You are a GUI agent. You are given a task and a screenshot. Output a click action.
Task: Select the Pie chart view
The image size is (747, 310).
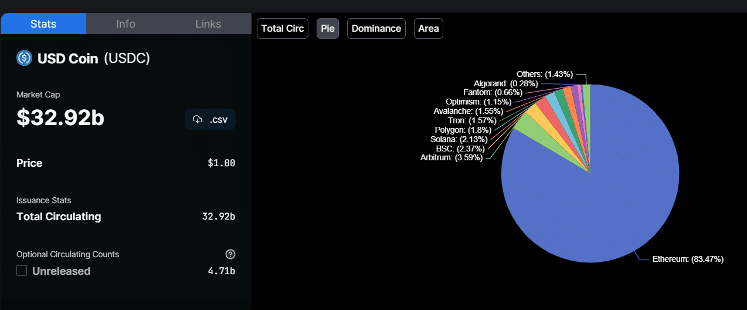click(x=328, y=28)
